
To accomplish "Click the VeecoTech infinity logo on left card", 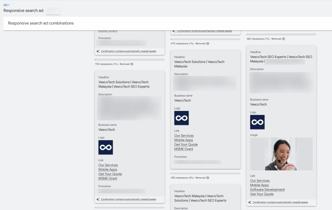I will 105,147.
